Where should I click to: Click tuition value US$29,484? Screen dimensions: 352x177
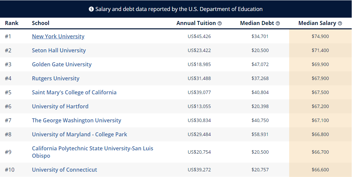click(199, 134)
